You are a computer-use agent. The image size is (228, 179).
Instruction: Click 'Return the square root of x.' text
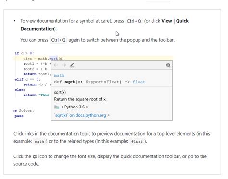click(x=80, y=99)
